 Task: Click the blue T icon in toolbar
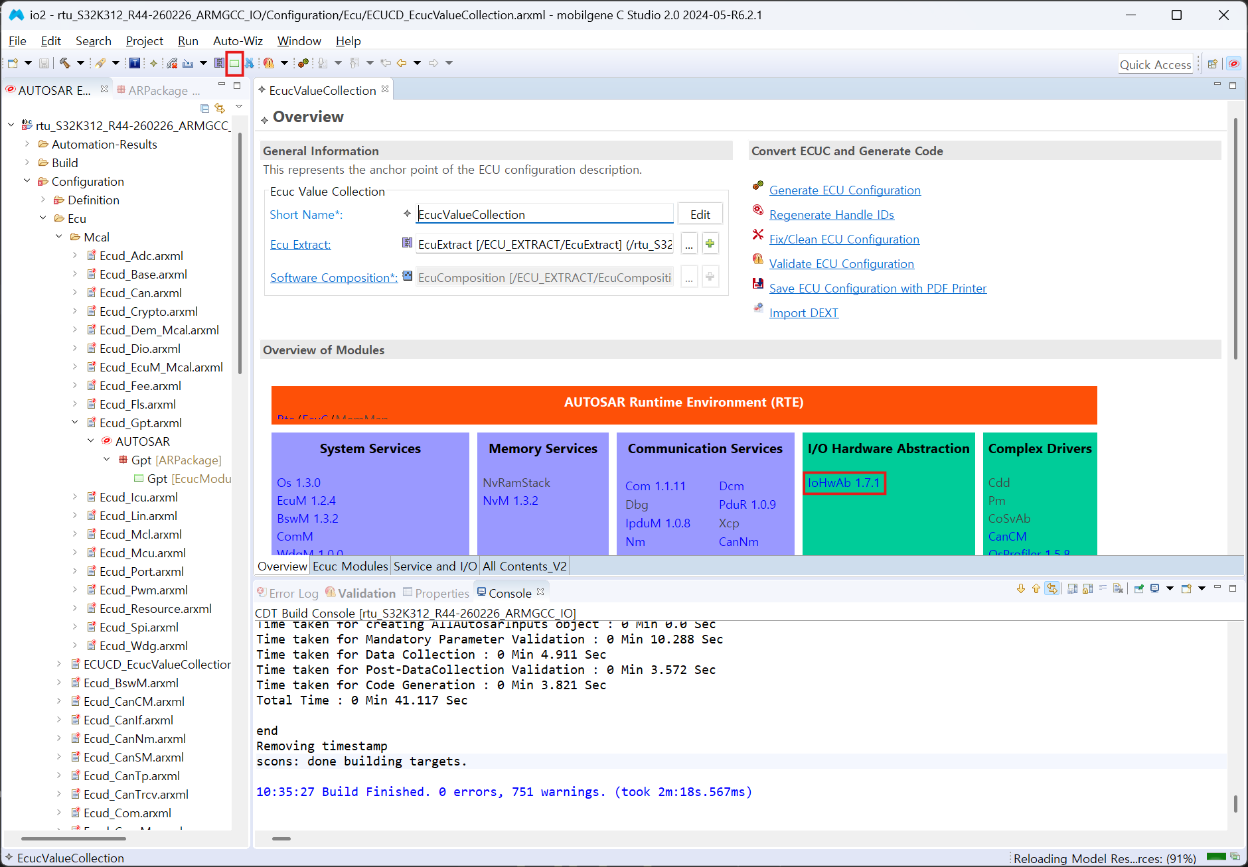pyautogui.click(x=134, y=63)
